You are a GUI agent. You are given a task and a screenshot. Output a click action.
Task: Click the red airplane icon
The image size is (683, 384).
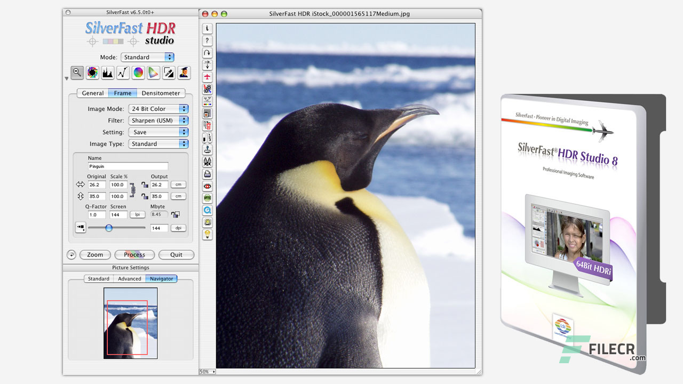(x=208, y=77)
